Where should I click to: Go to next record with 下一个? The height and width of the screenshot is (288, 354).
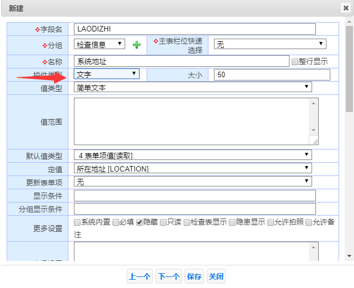tap(168, 277)
